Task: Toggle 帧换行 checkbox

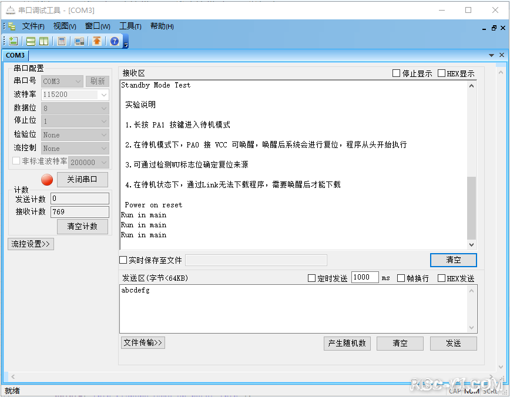Action: pyautogui.click(x=401, y=278)
